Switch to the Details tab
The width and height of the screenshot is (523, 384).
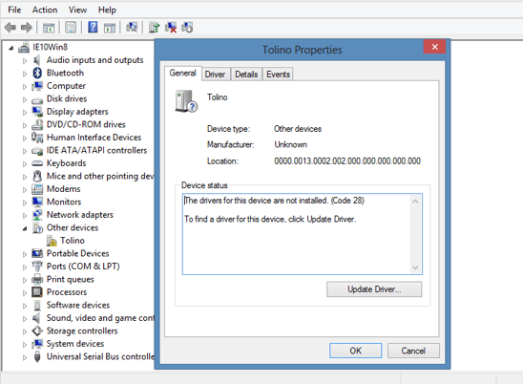(246, 75)
